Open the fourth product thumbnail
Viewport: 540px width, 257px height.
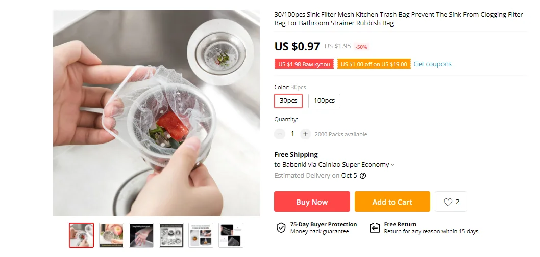tap(171, 235)
